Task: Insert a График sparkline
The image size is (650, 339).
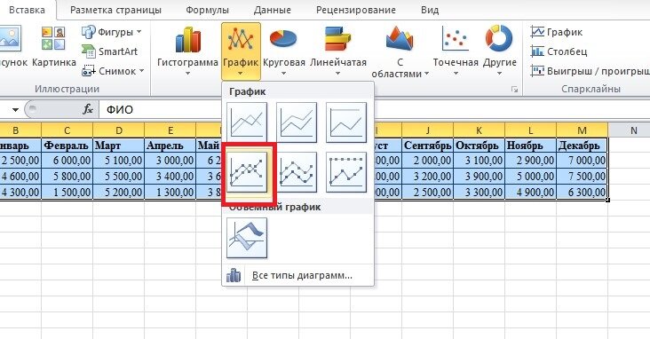Action: point(556,32)
